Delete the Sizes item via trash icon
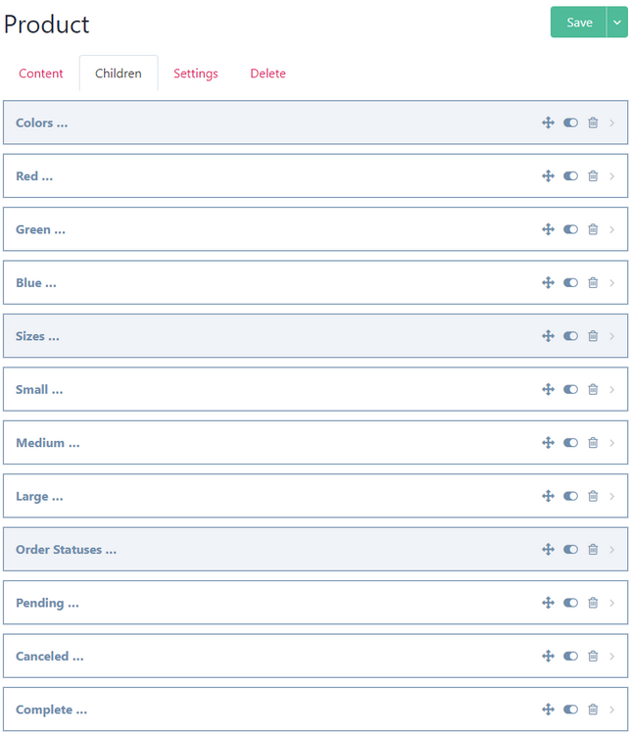Screen dimensions: 632x735 pyautogui.click(x=593, y=336)
